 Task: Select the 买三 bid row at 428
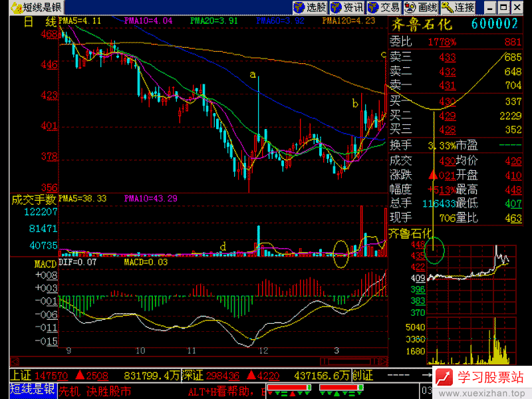click(456, 130)
